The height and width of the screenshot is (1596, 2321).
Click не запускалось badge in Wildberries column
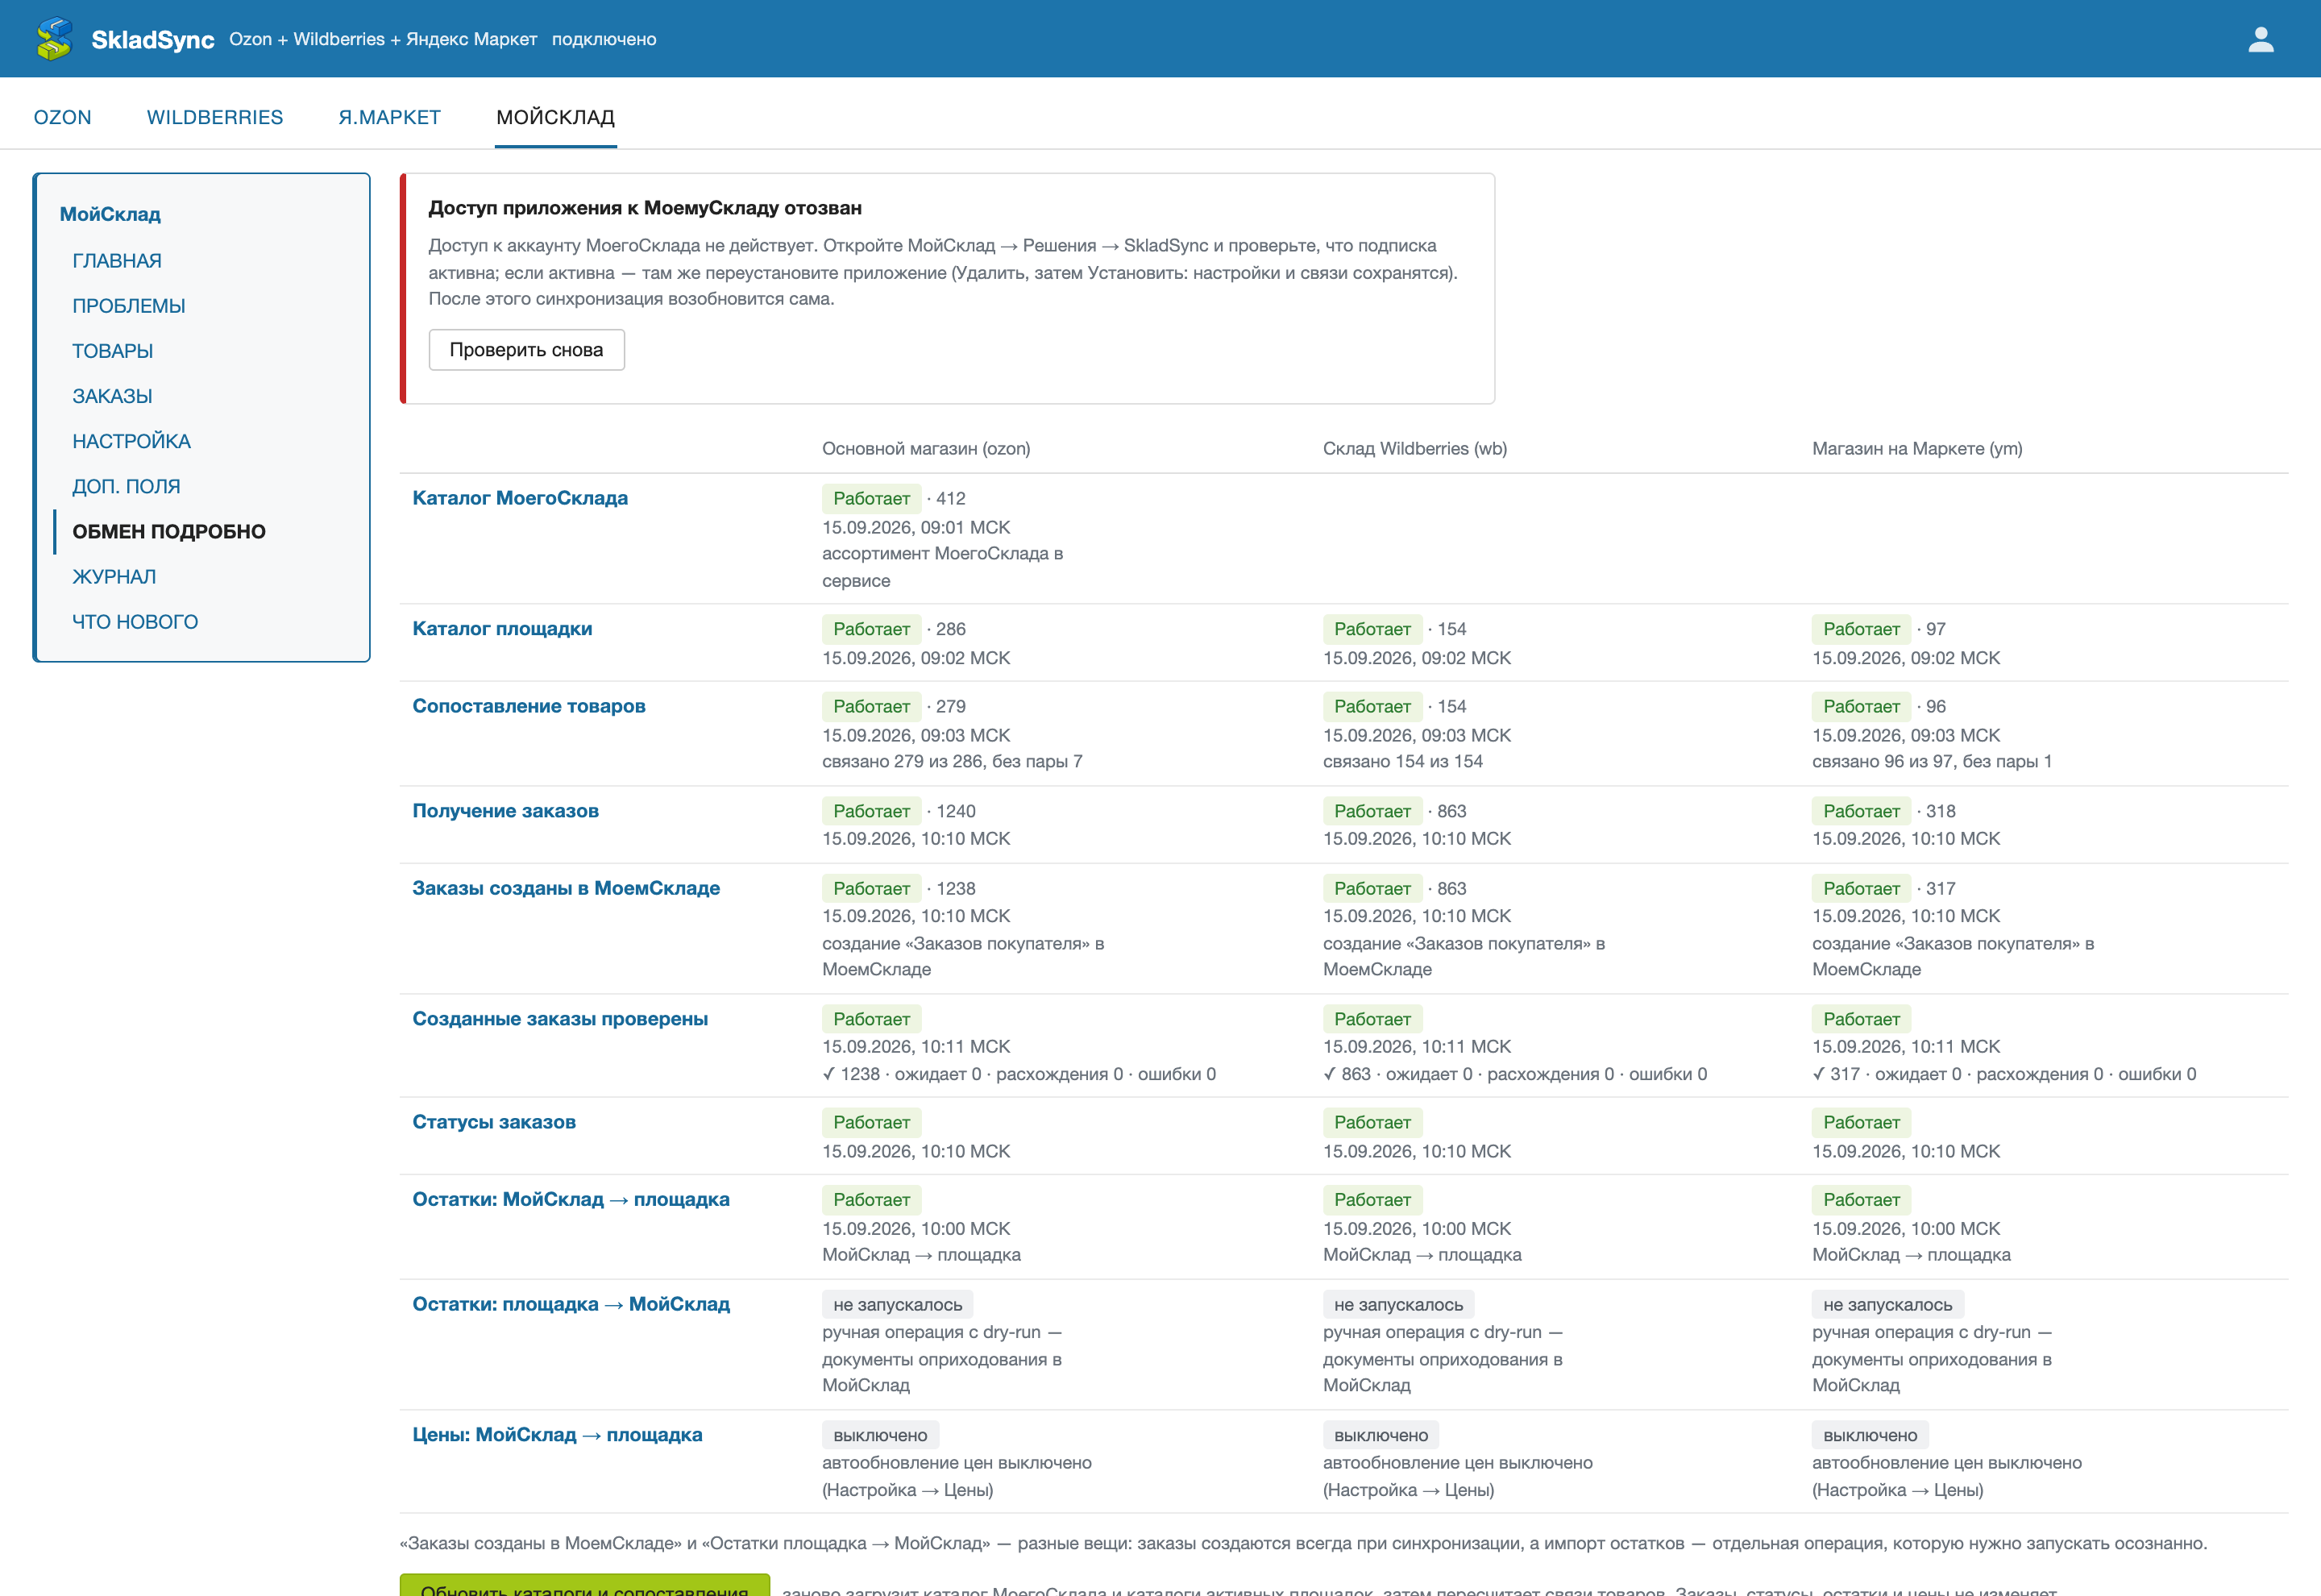tap(1397, 1304)
